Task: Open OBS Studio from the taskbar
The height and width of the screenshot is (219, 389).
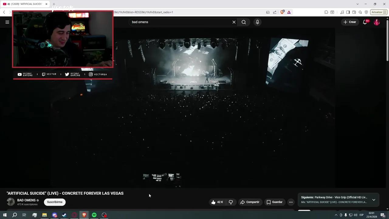Action: 104,215
